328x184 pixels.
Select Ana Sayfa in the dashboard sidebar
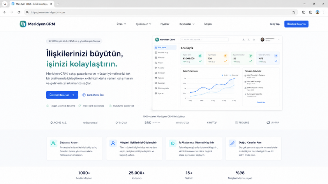165,47
